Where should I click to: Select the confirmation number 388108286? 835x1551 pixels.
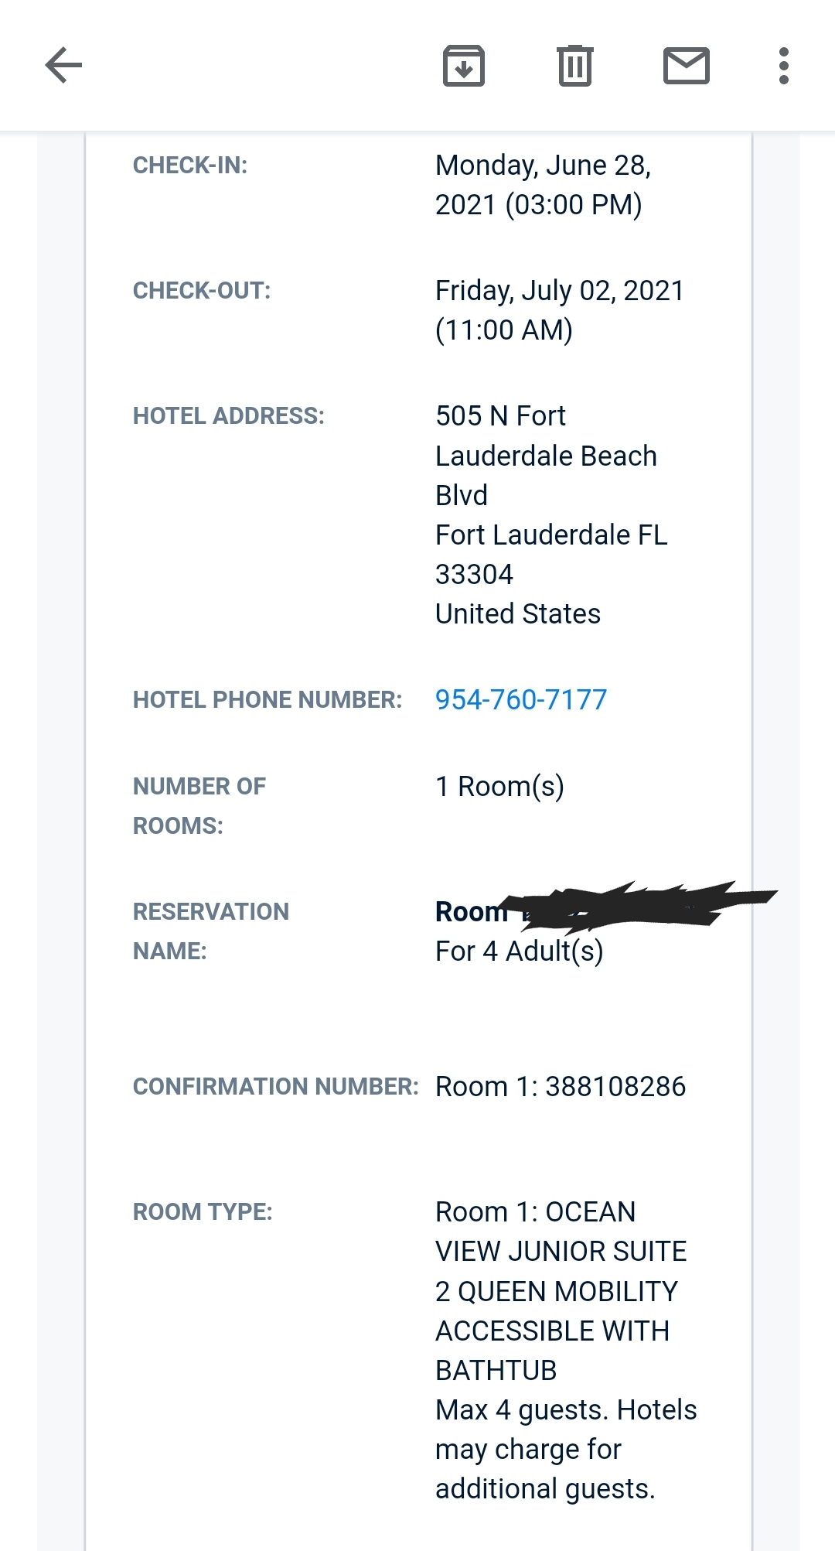(561, 1086)
